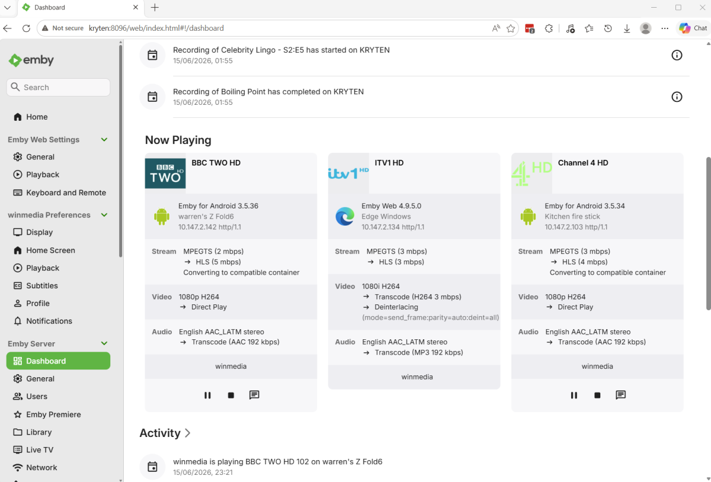This screenshot has width=711, height=482.
Task: Open Emby Premiere in the sidebar
Action: pyautogui.click(x=58, y=414)
